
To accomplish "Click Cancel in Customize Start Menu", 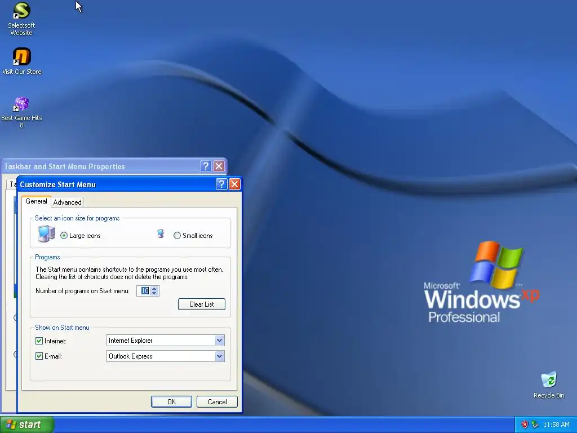I will (x=217, y=401).
